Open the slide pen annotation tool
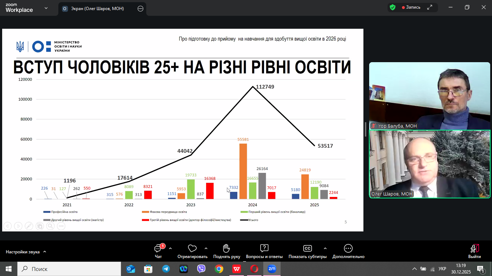Image resolution: width=492 pixels, height=276 pixels. coord(29,226)
